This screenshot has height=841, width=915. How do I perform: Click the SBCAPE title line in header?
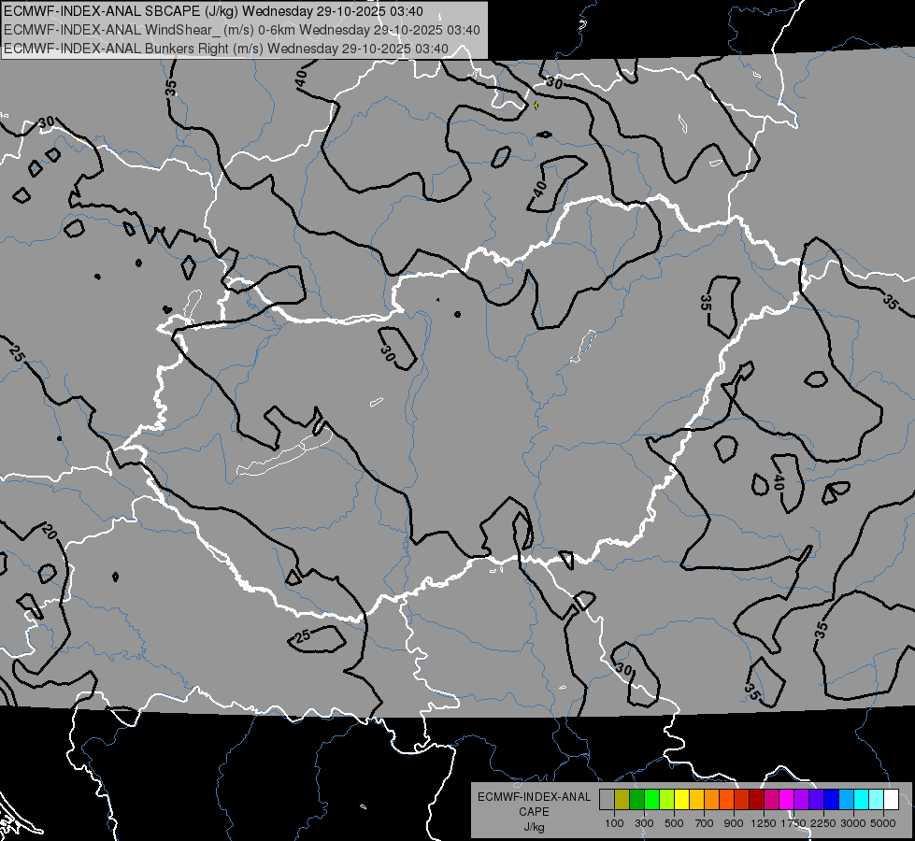(214, 11)
